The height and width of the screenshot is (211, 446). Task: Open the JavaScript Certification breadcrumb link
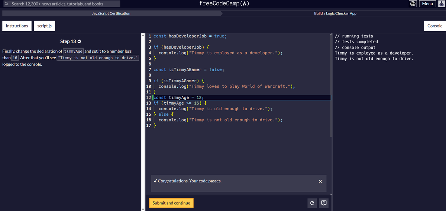(x=111, y=13)
